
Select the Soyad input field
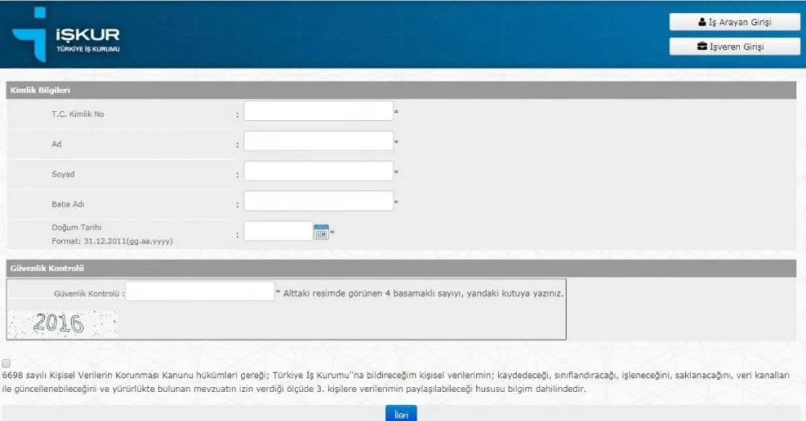(x=318, y=171)
